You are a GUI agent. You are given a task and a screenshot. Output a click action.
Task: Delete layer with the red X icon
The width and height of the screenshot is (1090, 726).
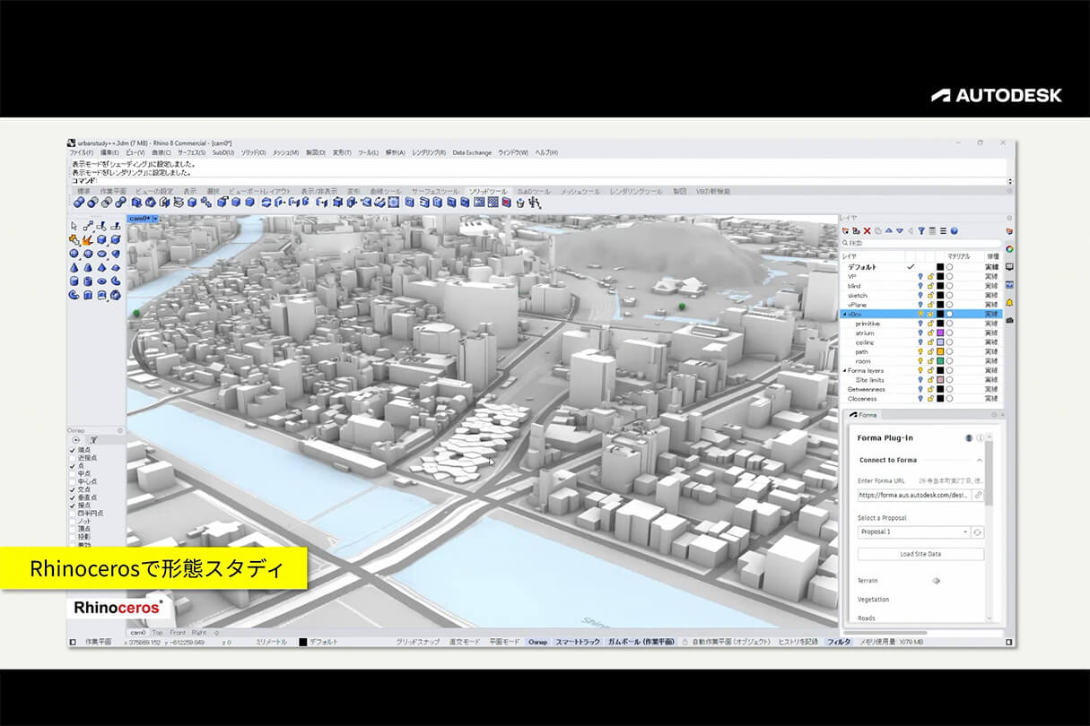(868, 230)
